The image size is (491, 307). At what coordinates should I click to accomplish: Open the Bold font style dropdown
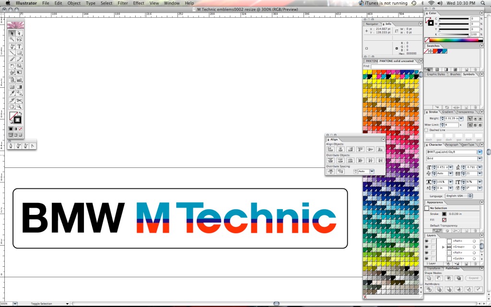point(479,158)
